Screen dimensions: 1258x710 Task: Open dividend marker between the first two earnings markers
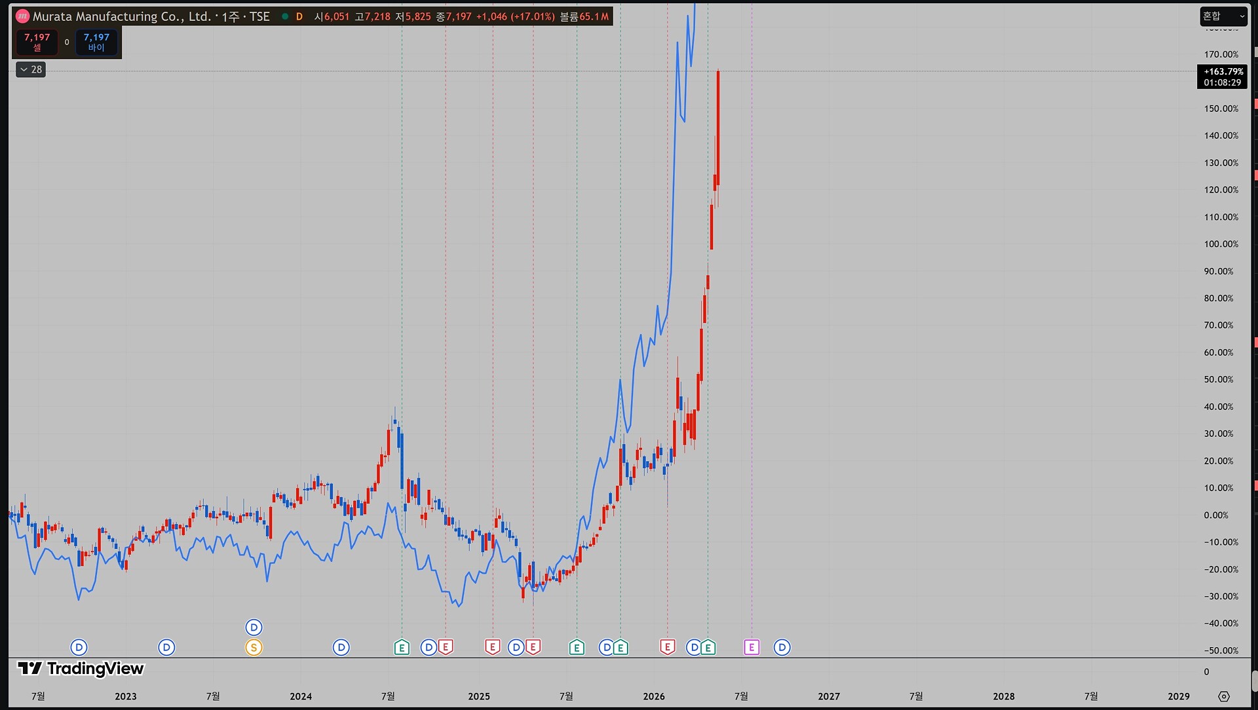click(x=429, y=648)
